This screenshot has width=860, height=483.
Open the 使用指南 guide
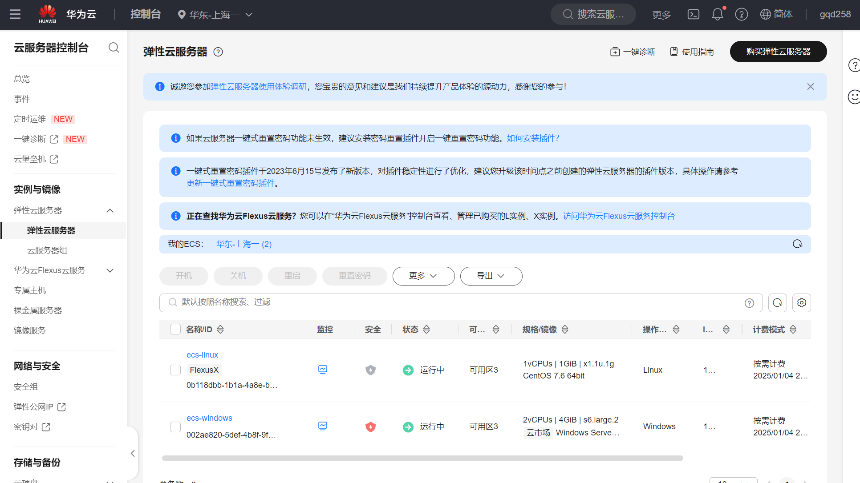click(x=692, y=52)
